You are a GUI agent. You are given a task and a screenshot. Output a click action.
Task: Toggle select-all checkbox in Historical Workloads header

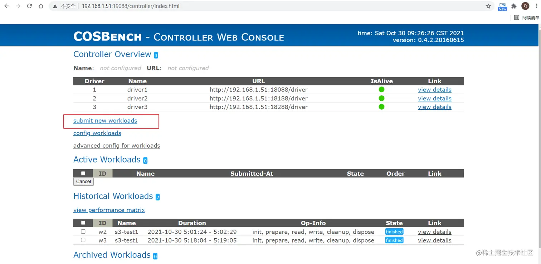pos(83,223)
